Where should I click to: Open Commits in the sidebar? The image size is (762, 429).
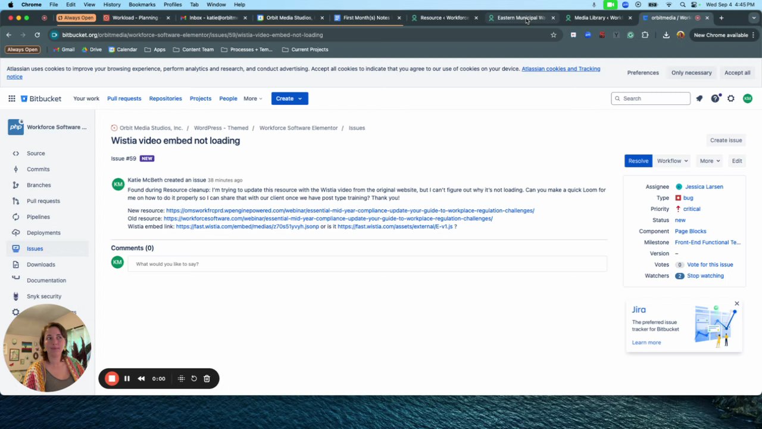pyautogui.click(x=38, y=169)
